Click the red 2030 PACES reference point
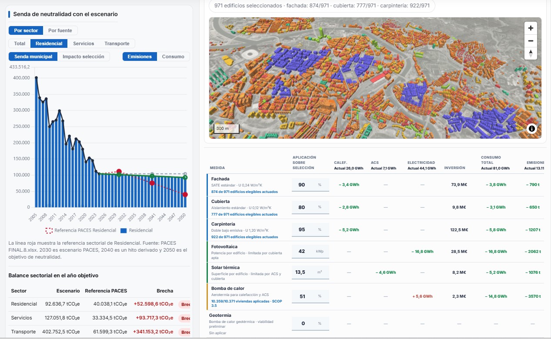This screenshot has height=339, width=551. [119, 172]
